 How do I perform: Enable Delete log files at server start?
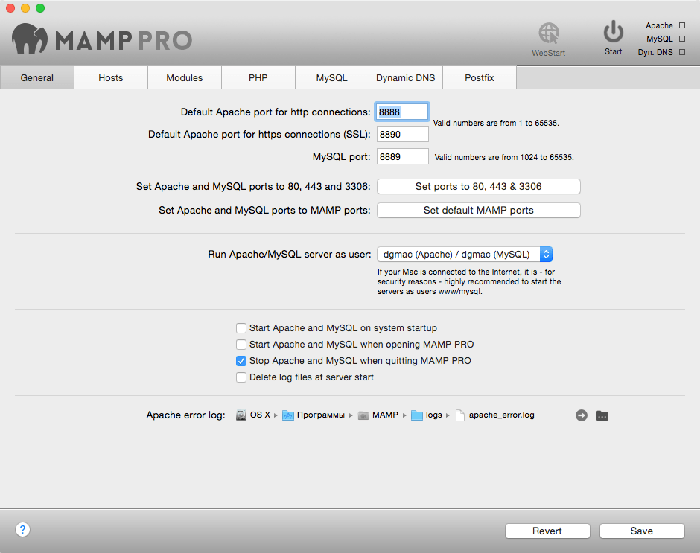[x=241, y=377]
